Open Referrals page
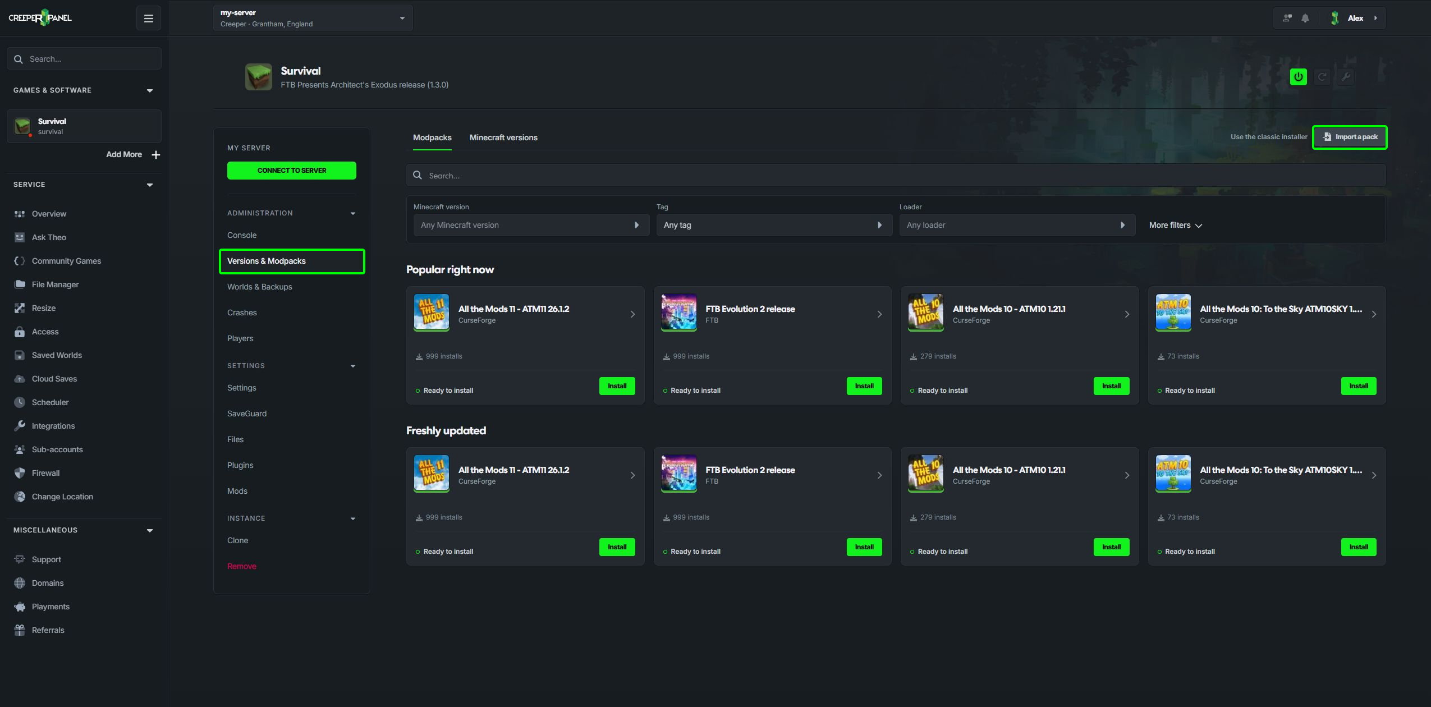The width and height of the screenshot is (1431, 707). pyautogui.click(x=48, y=630)
